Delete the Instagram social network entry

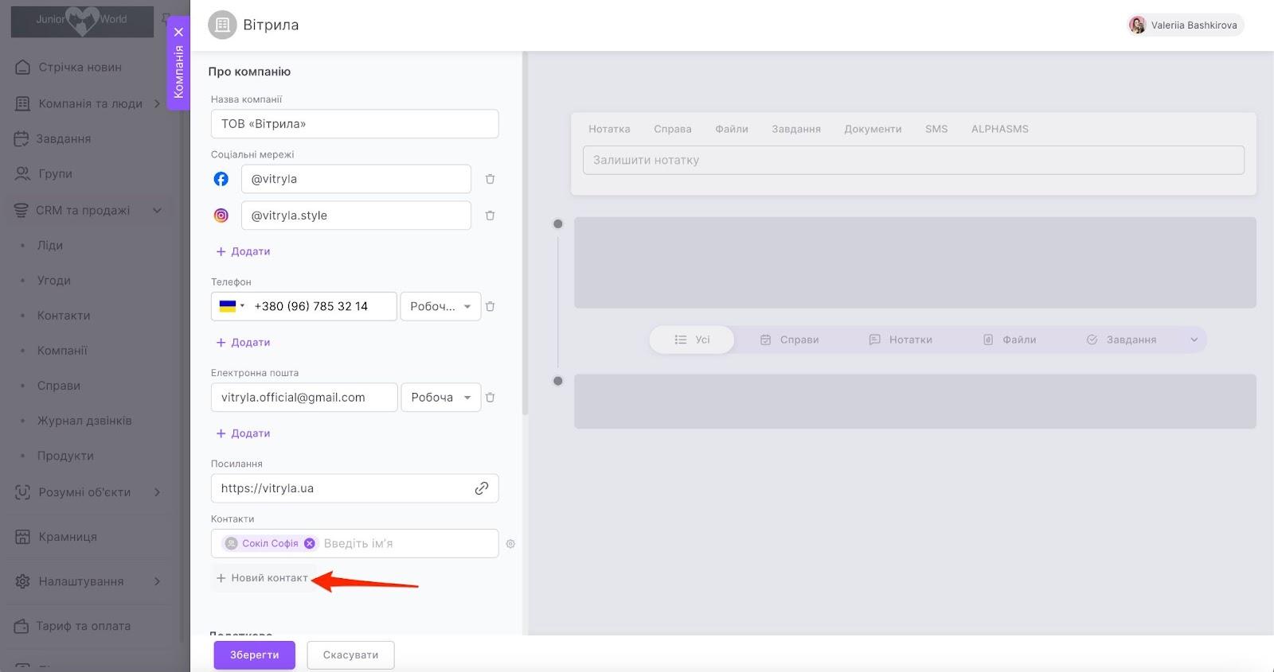(x=490, y=216)
